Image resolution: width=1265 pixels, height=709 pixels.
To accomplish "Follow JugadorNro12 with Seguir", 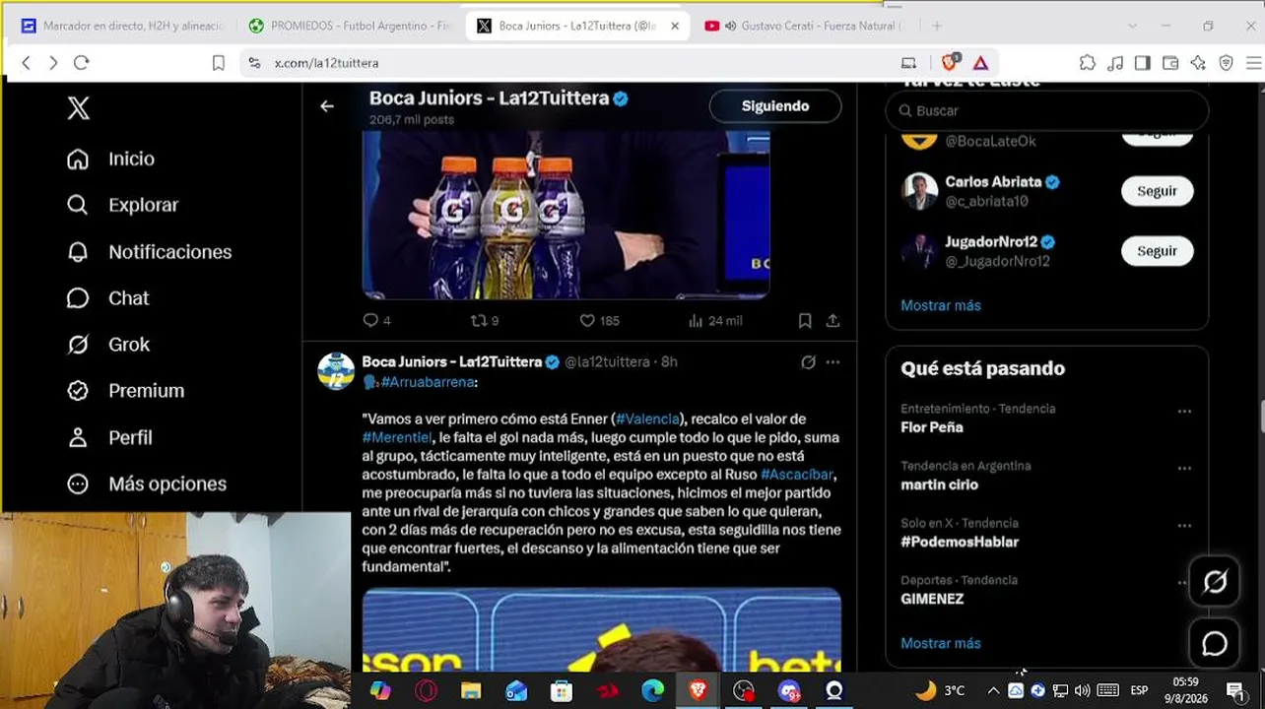I will point(1157,251).
